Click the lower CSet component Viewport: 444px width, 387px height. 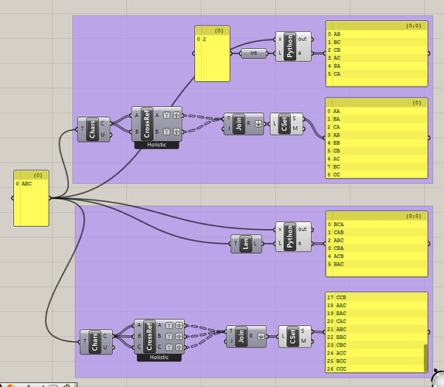(x=295, y=337)
